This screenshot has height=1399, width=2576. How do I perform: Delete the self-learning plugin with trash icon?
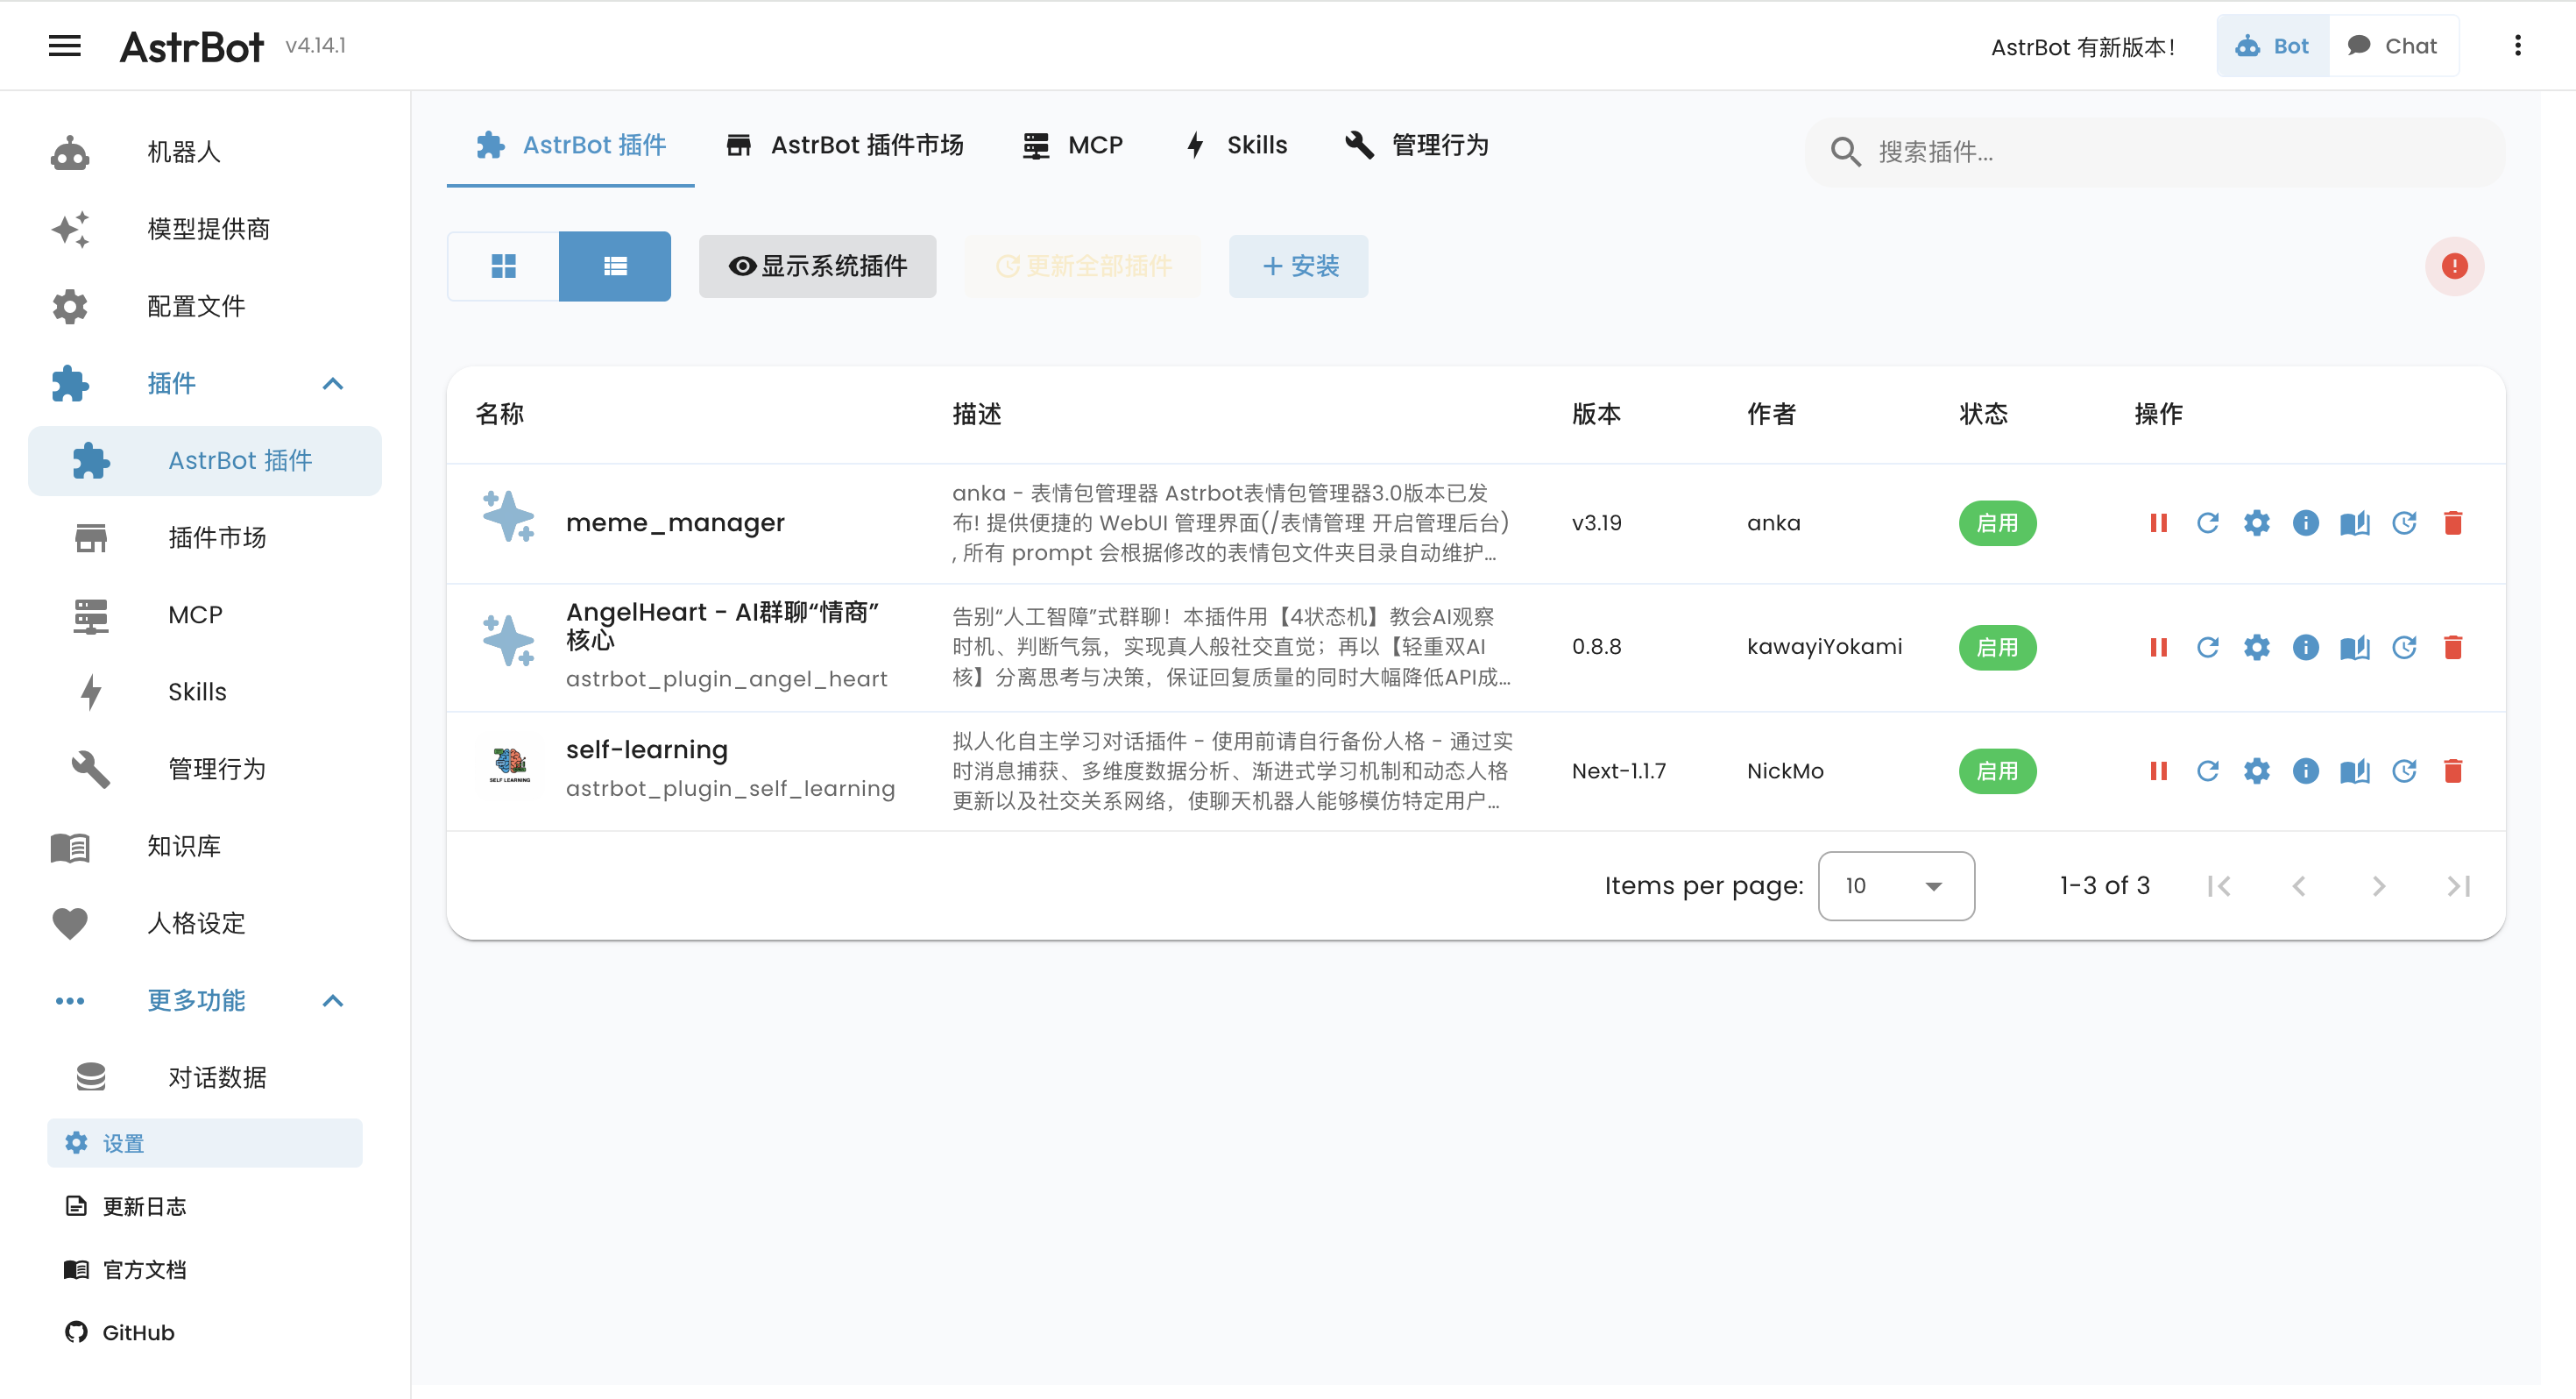(2453, 771)
